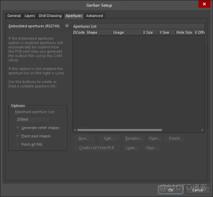Click the Hole Size column header

tap(184, 32)
